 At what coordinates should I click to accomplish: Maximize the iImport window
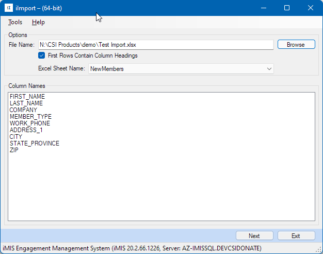click(x=287, y=8)
